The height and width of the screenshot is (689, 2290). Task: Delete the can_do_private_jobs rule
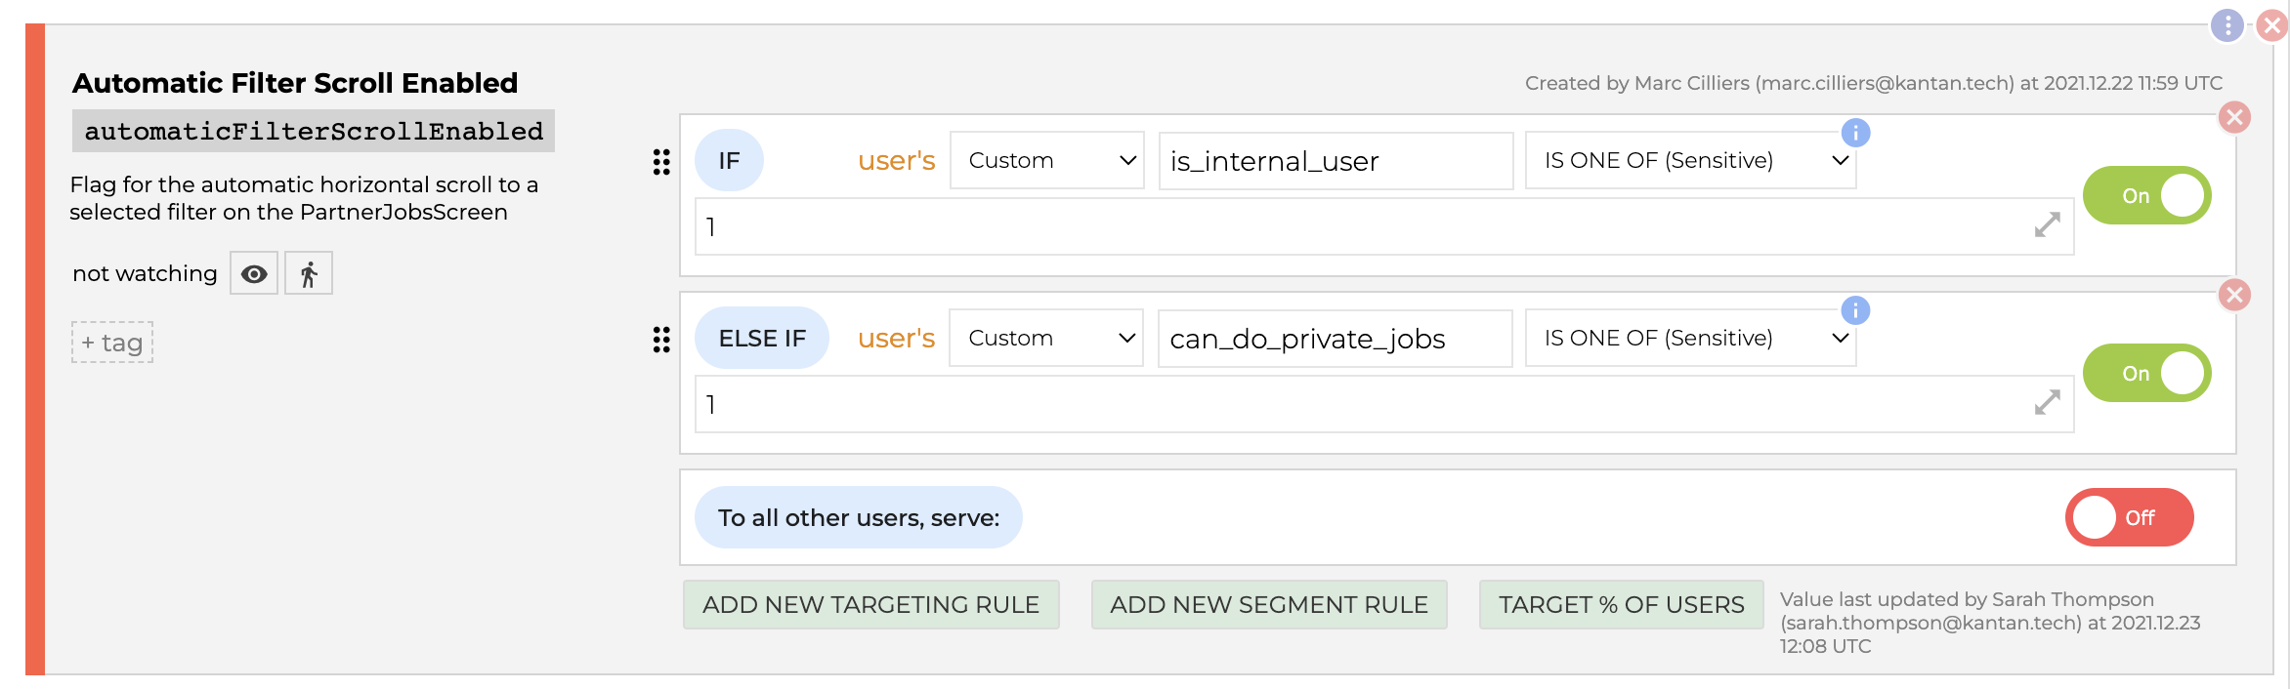(x=2233, y=295)
